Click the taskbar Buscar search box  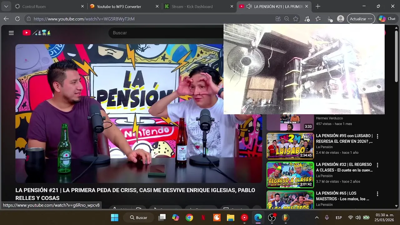pyautogui.click(x=139, y=217)
